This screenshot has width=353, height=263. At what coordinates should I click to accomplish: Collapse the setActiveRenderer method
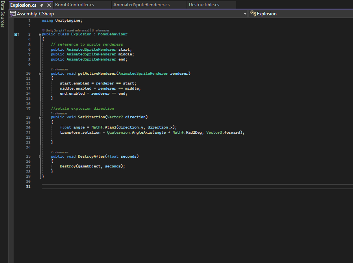click(x=40, y=74)
